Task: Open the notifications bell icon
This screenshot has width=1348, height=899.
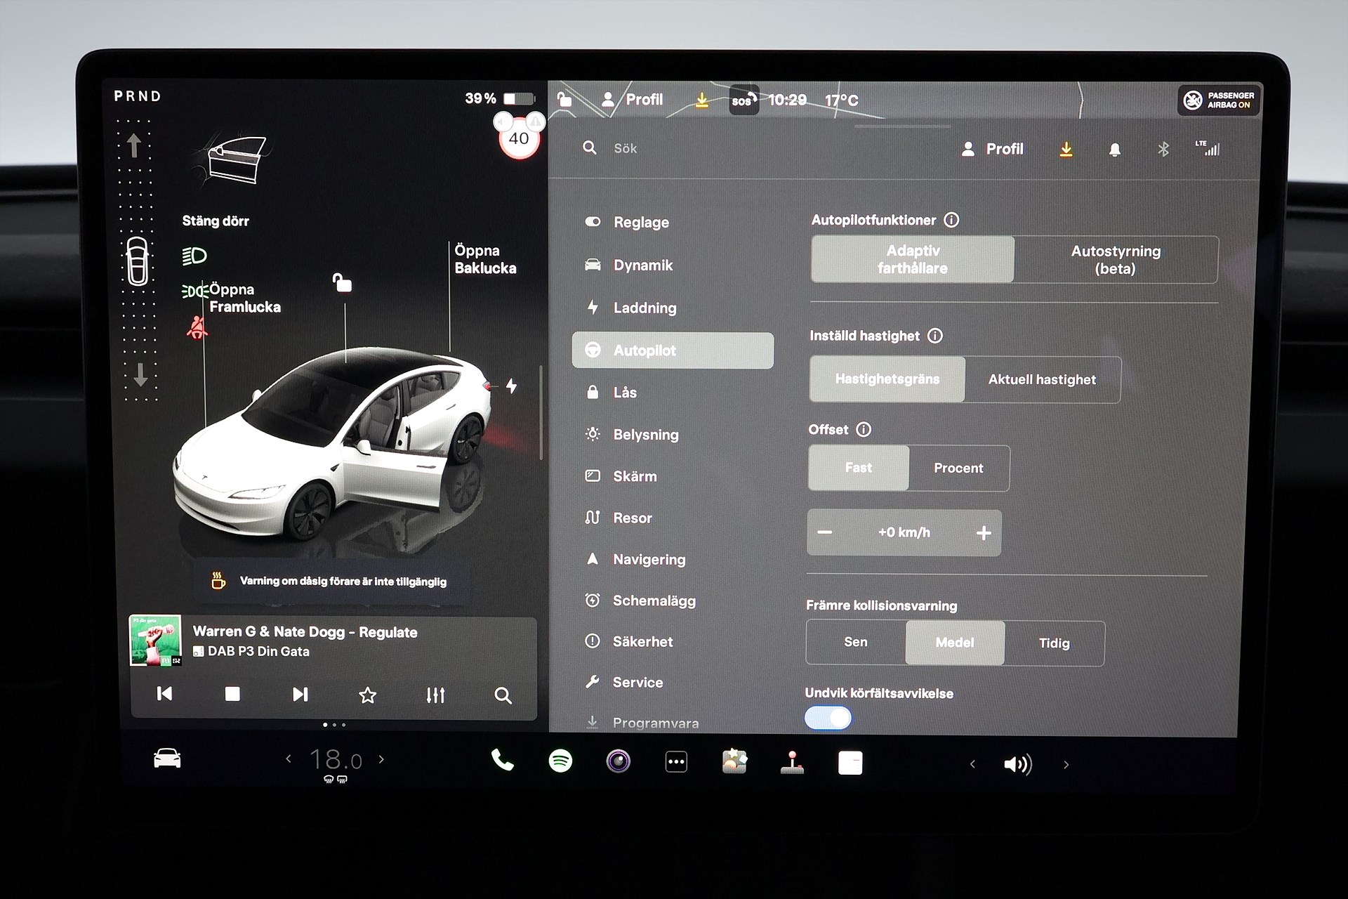Action: click(x=1114, y=150)
